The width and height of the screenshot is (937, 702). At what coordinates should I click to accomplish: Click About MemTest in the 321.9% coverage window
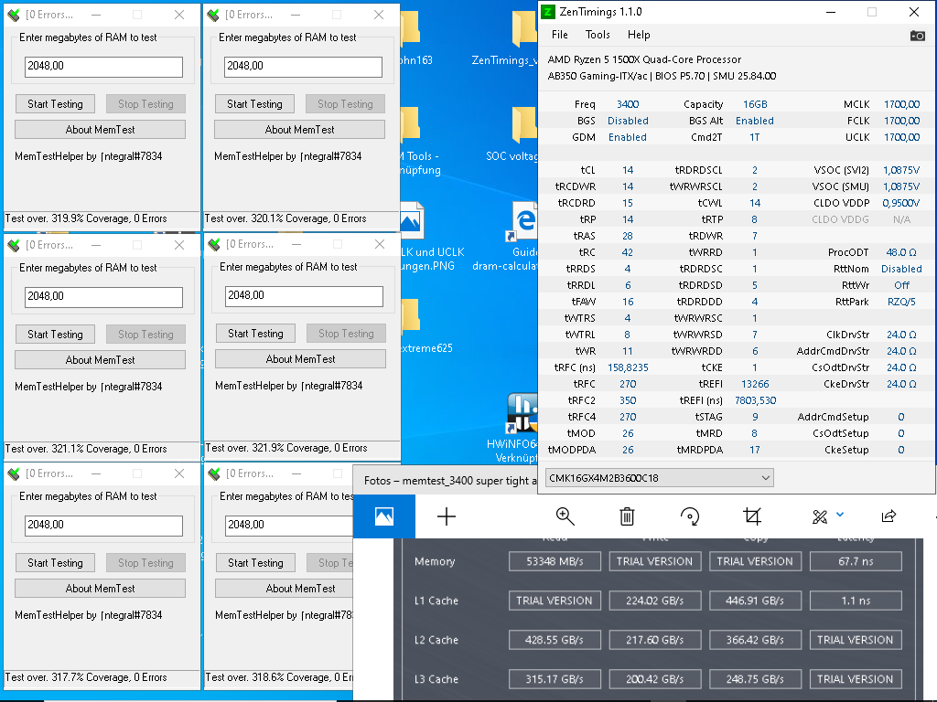click(x=300, y=358)
